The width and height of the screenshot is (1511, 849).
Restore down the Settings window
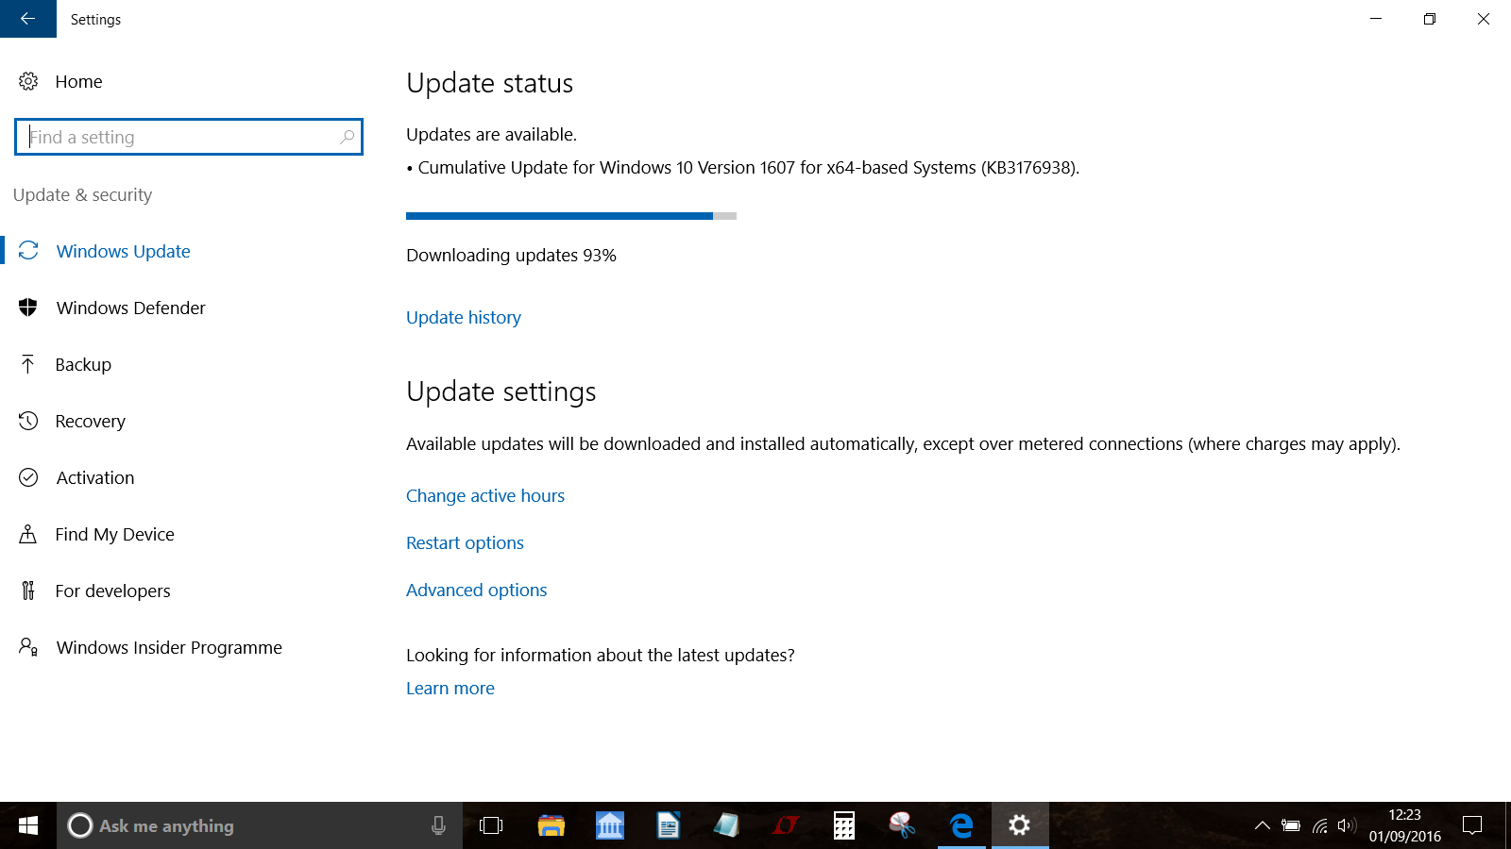(1430, 19)
